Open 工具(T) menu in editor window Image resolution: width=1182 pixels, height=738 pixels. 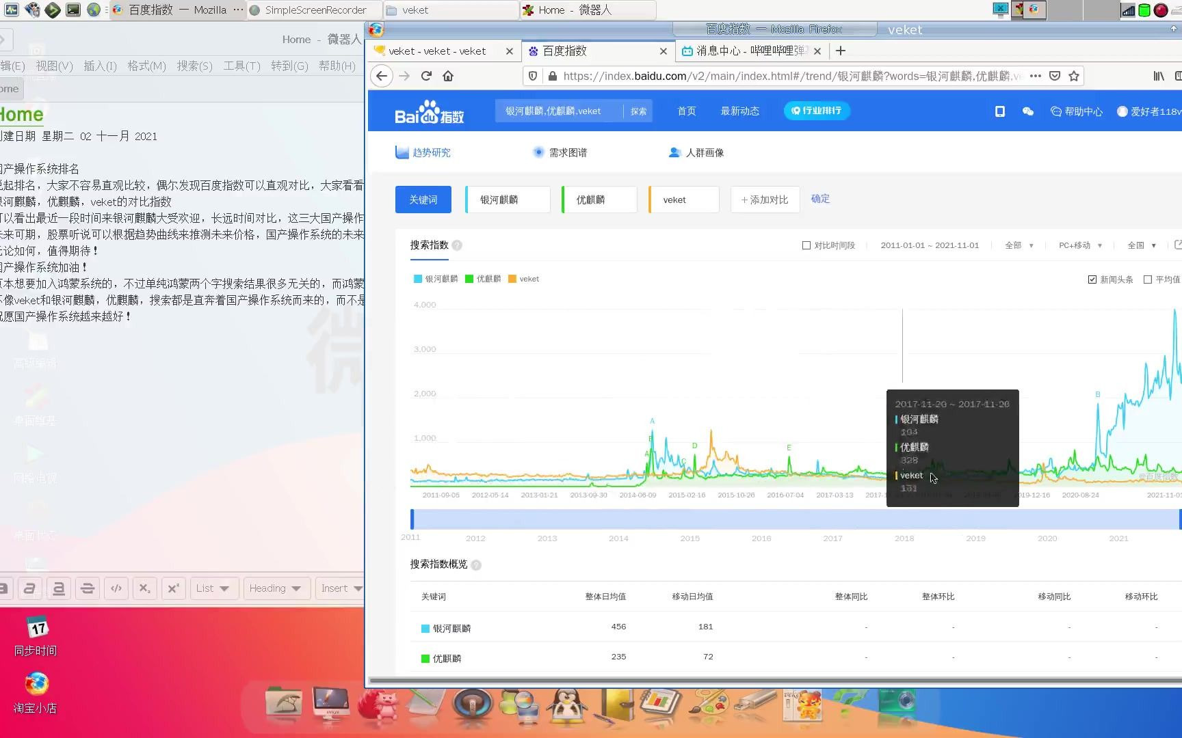[241, 66]
